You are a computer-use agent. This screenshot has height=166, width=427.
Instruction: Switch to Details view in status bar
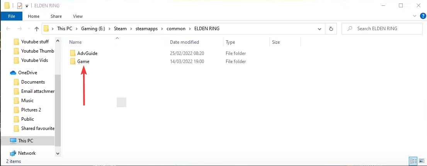click(413, 161)
